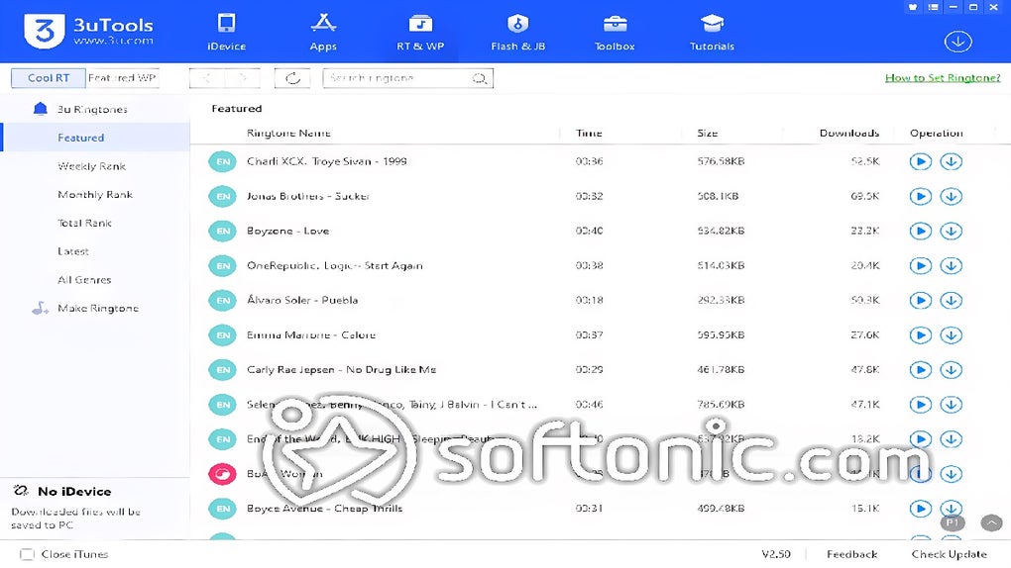Download Jonas Brothers - Sucker ringtone
This screenshot has width=1011, height=568.
pos(952,196)
